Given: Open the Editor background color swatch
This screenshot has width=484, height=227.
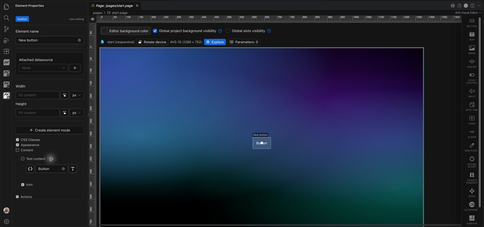Looking at the screenshot, I should pos(104,31).
